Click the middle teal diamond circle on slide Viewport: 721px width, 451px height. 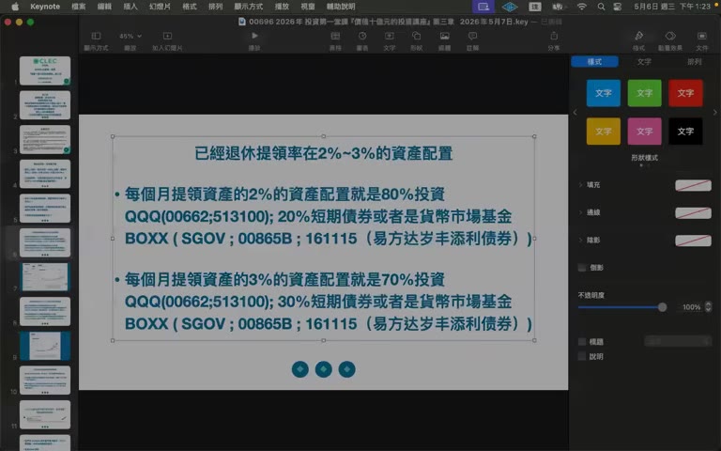tap(323, 369)
